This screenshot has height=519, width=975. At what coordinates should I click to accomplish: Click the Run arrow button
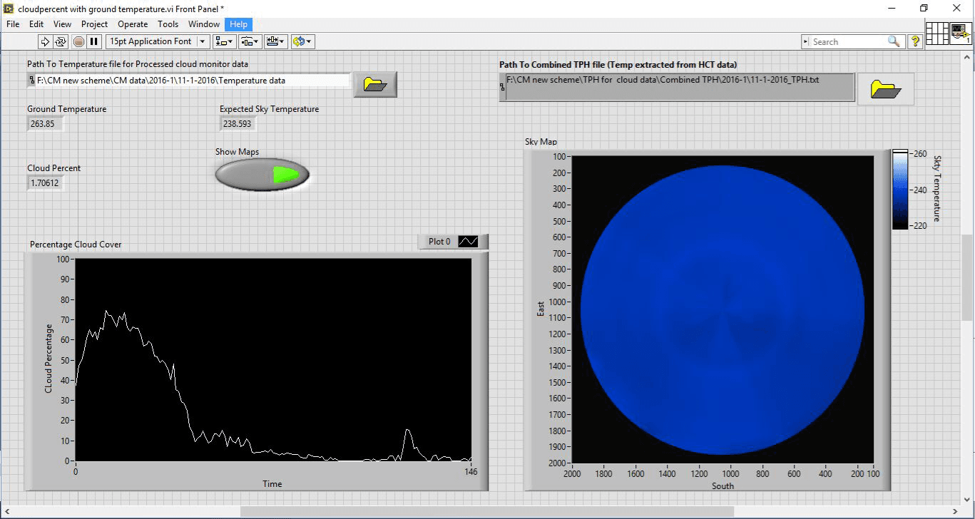click(45, 41)
